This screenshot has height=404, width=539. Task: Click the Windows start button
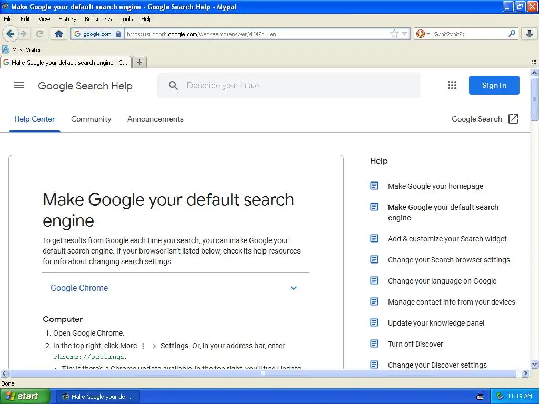tap(24, 397)
